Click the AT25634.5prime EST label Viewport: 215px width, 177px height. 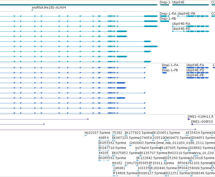(198, 133)
